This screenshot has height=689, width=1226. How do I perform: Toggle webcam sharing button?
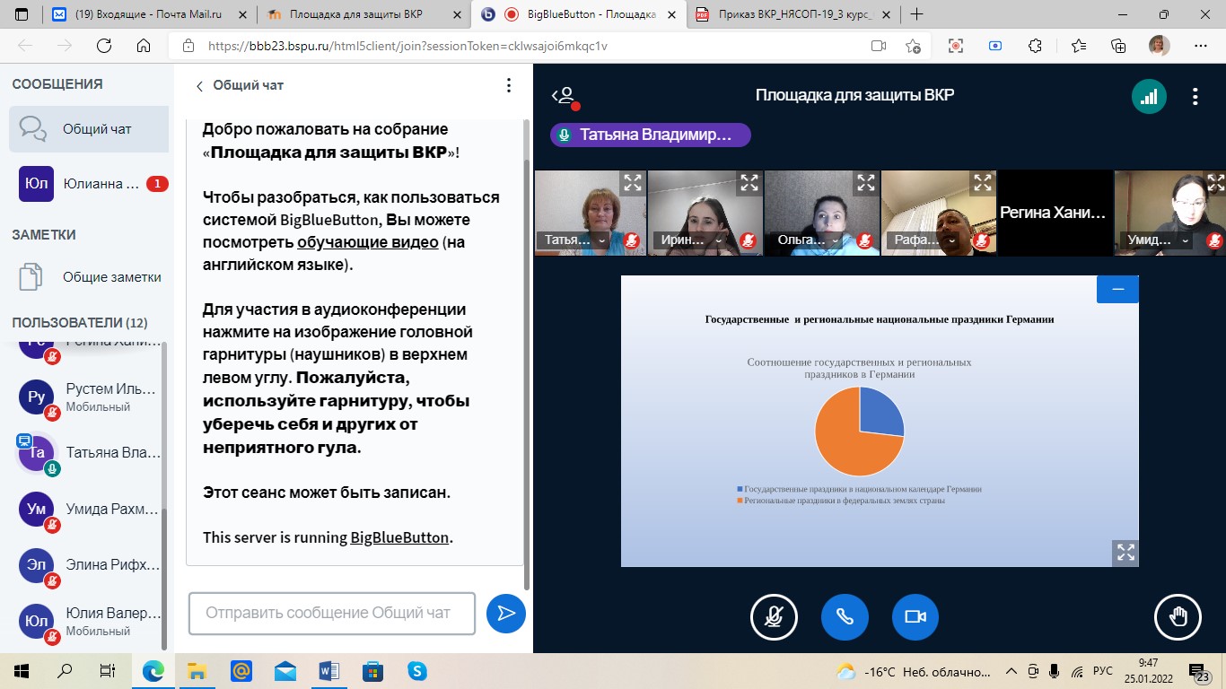(915, 617)
